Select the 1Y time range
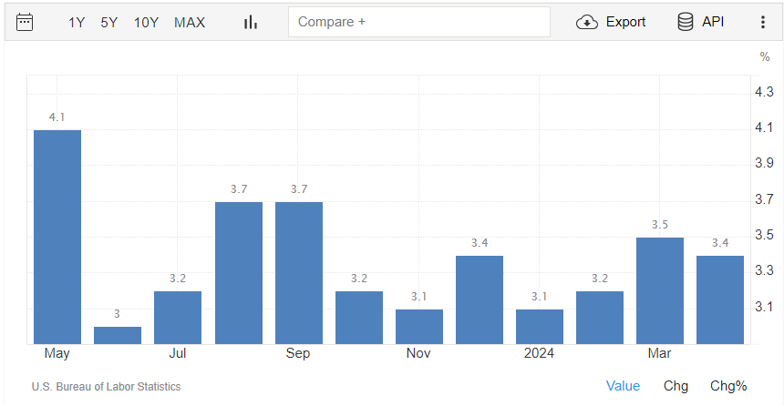The image size is (784, 406). click(77, 23)
